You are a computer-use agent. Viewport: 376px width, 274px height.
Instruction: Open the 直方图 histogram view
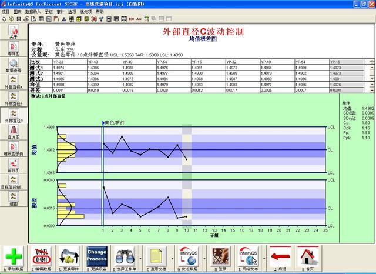tap(14, 132)
